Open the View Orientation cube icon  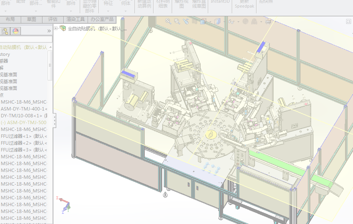pyautogui.click(x=203, y=21)
